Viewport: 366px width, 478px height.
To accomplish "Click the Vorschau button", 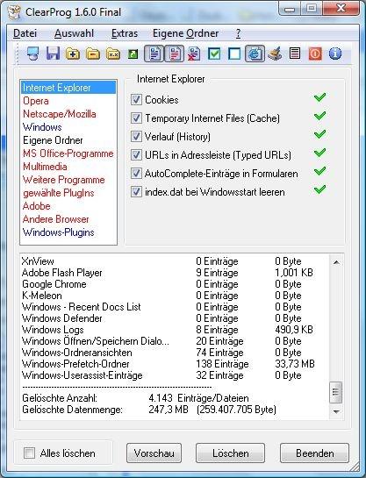I will click(x=154, y=453).
